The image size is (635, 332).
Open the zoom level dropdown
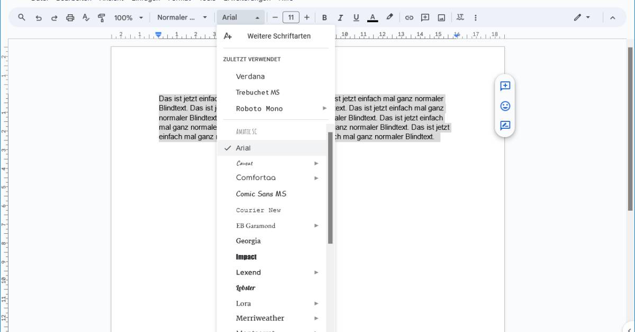click(x=127, y=17)
